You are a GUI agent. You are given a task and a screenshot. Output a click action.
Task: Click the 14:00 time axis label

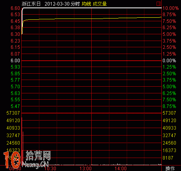[121, 169]
